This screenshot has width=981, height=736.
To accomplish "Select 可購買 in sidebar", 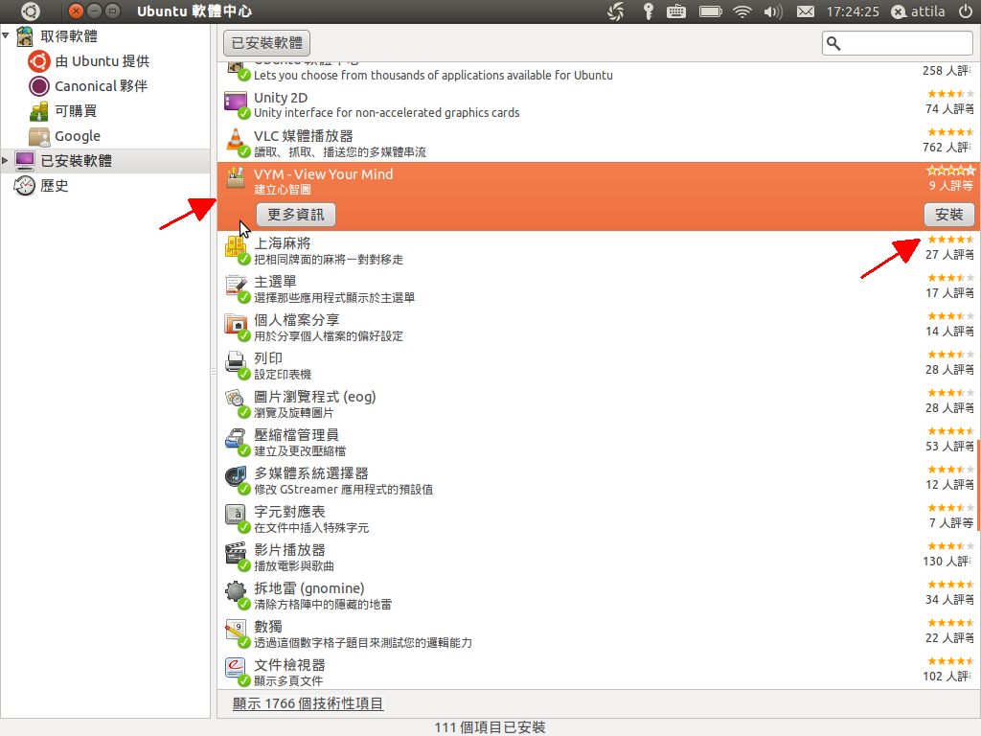I will click(x=76, y=111).
